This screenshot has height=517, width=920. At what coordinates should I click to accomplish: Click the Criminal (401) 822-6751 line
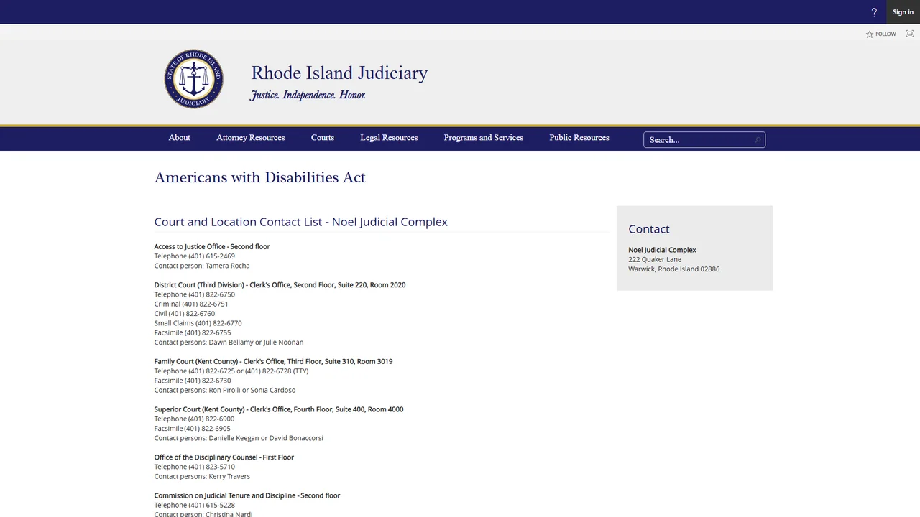click(191, 304)
